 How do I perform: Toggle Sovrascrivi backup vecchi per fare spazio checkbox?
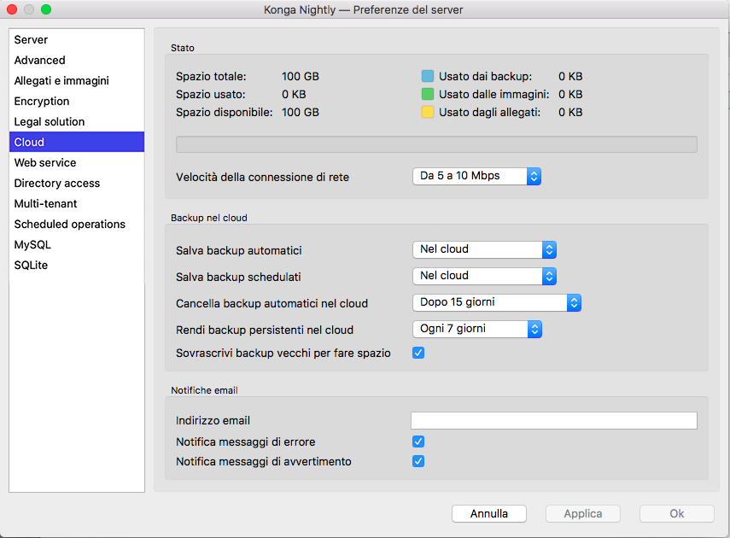pos(418,353)
